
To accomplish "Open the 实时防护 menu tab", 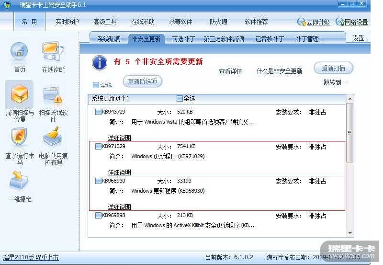I will [x=67, y=22].
